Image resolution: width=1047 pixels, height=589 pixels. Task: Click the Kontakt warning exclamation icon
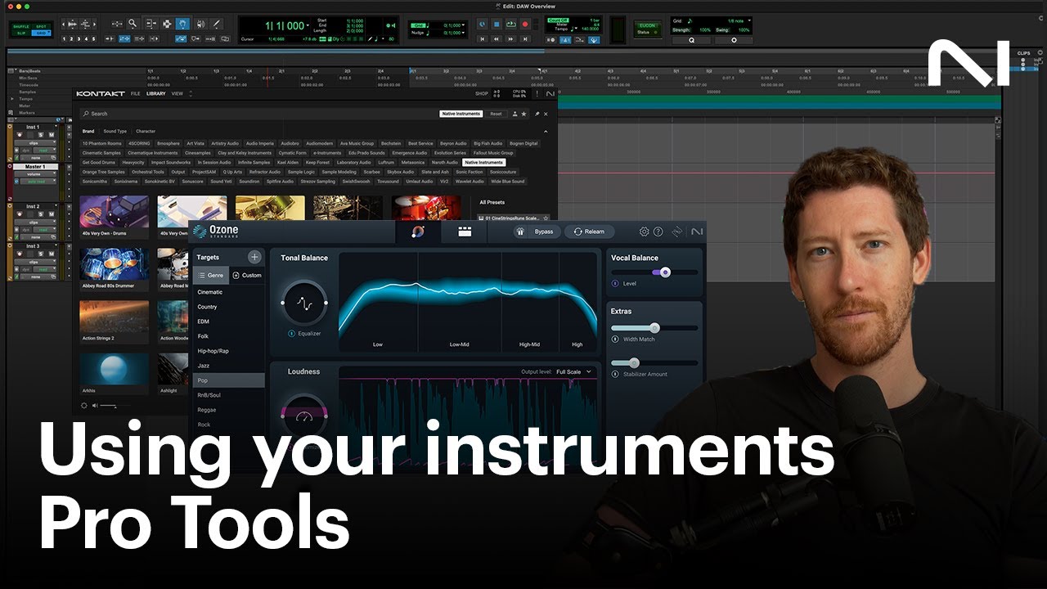pos(537,94)
